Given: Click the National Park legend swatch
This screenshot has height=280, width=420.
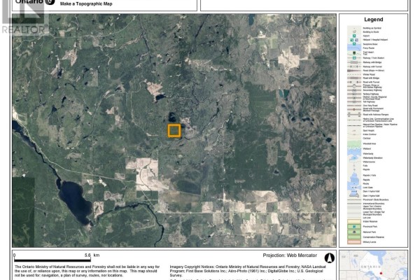Looking at the screenshot, I should pos(354,232).
